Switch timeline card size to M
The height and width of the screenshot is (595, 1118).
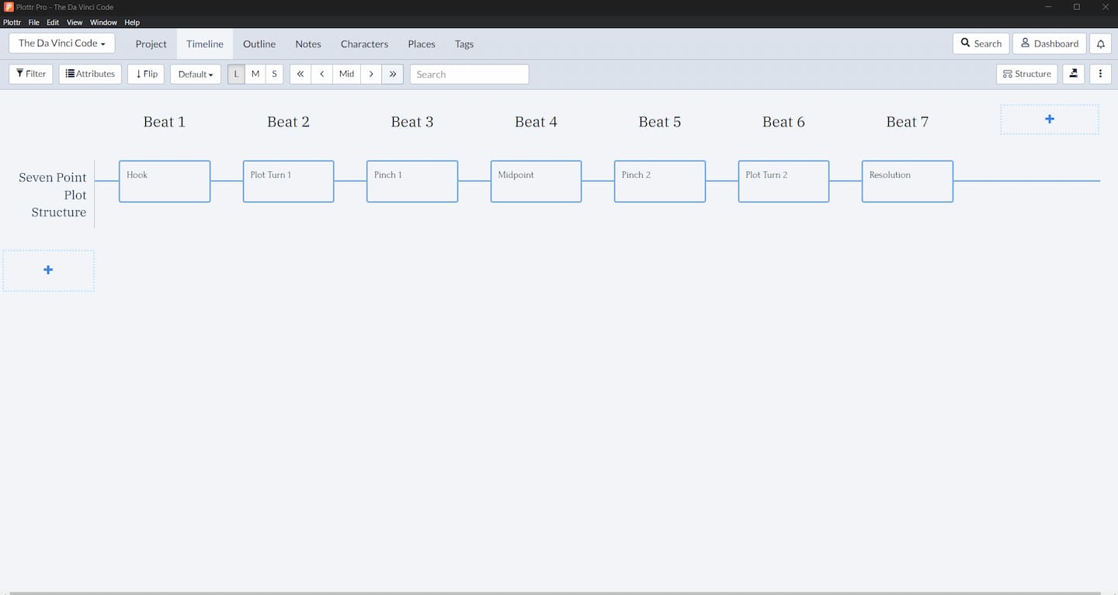[x=255, y=74]
